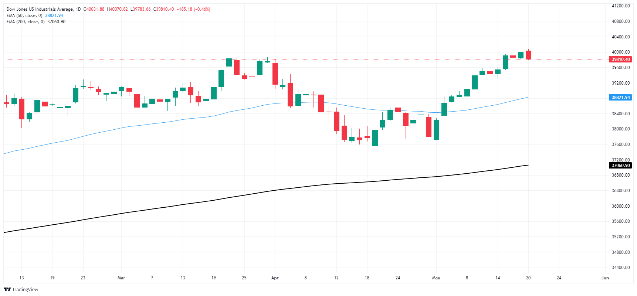Click the 40000.00 price axis label
The height and width of the screenshot is (296, 637).
tap(621, 52)
